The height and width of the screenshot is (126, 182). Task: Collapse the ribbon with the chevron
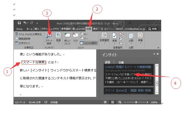(158, 48)
